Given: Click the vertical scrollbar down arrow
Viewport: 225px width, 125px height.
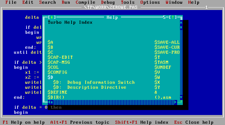Looking at the screenshot, I should pyautogui.click(x=181, y=97).
